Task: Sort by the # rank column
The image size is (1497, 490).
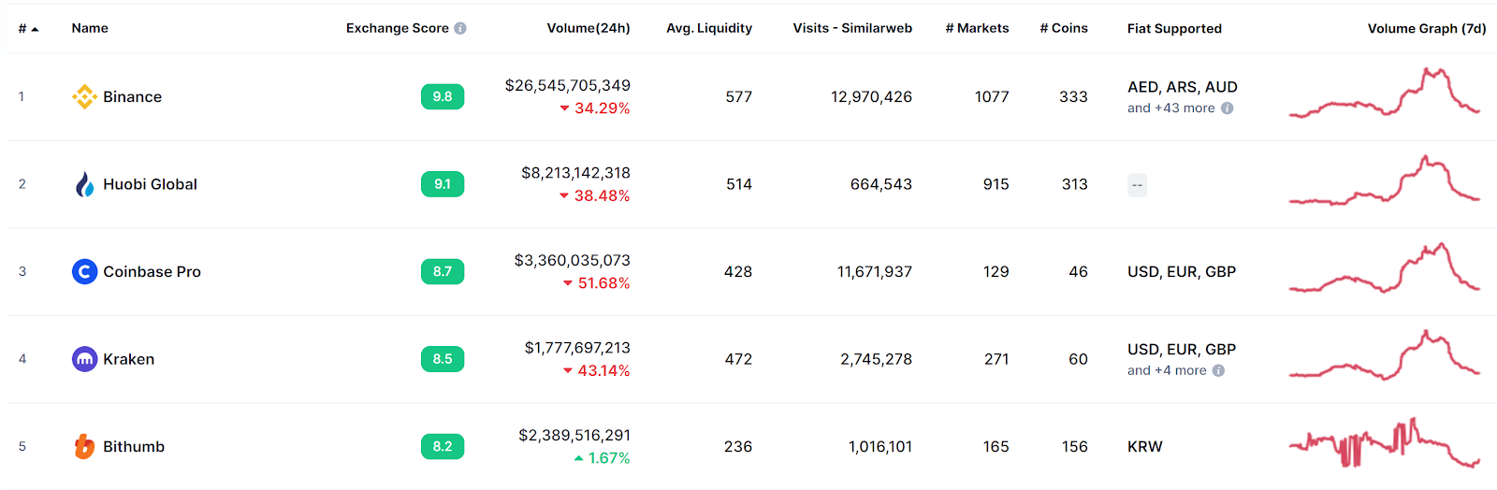Action: tap(27, 29)
